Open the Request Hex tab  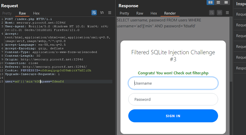click(36, 13)
